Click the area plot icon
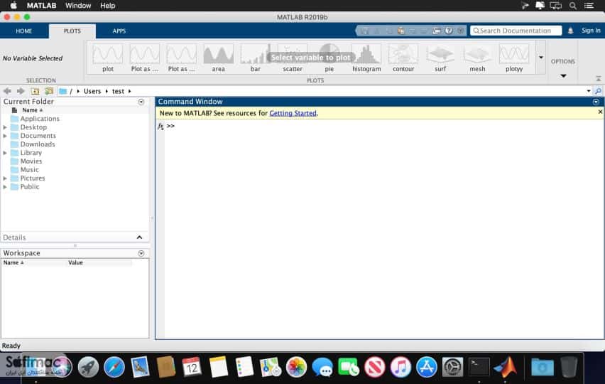 point(219,58)
